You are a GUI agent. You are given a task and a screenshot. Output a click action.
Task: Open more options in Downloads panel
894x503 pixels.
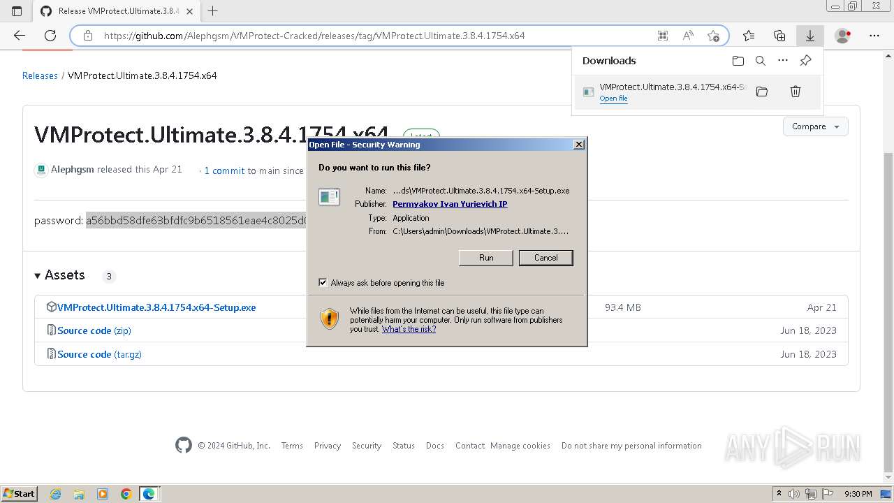click(x=783, y=61)
